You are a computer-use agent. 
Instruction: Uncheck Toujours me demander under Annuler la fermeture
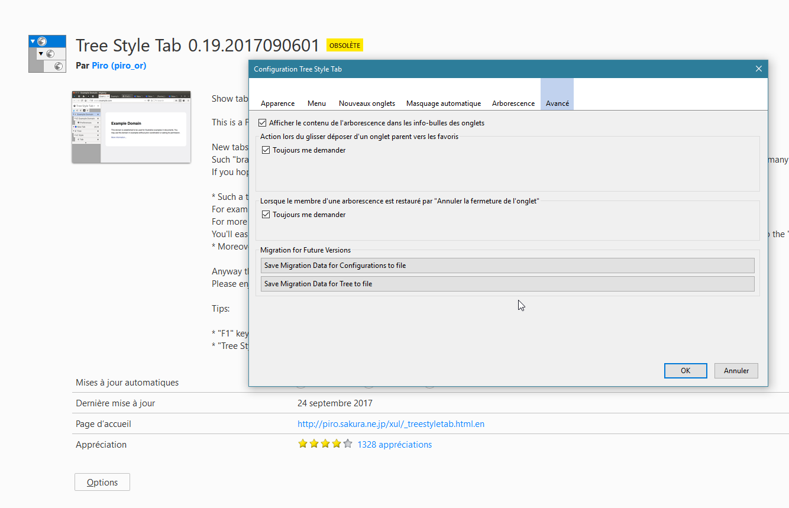(266, 215)
